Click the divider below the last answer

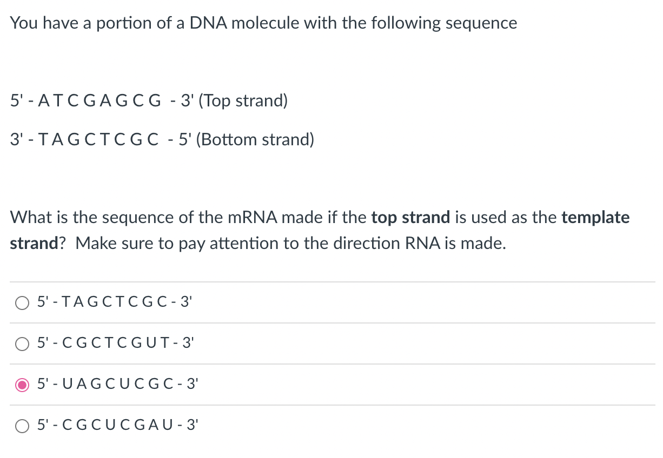pos(331,446)
